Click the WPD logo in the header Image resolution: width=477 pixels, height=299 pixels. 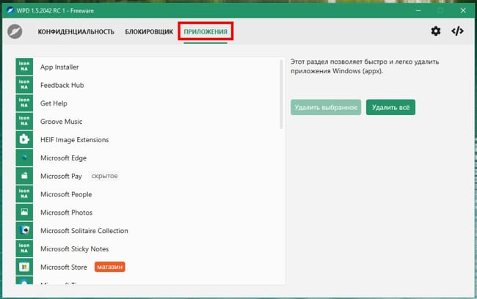(15, 32)
